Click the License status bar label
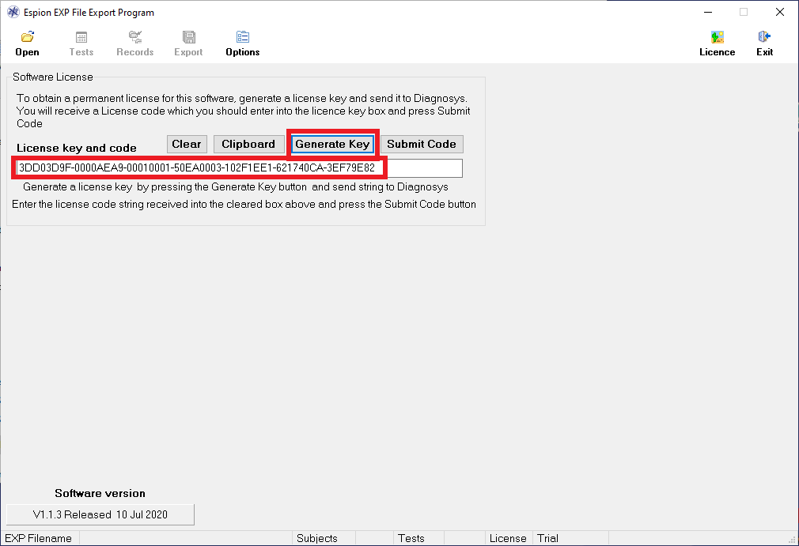 [x=508, y=538]
